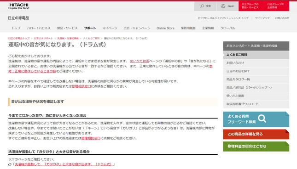297x169 pixels.
Task: Click the globe icon beside Japan
Action: (x=223, y=6)
